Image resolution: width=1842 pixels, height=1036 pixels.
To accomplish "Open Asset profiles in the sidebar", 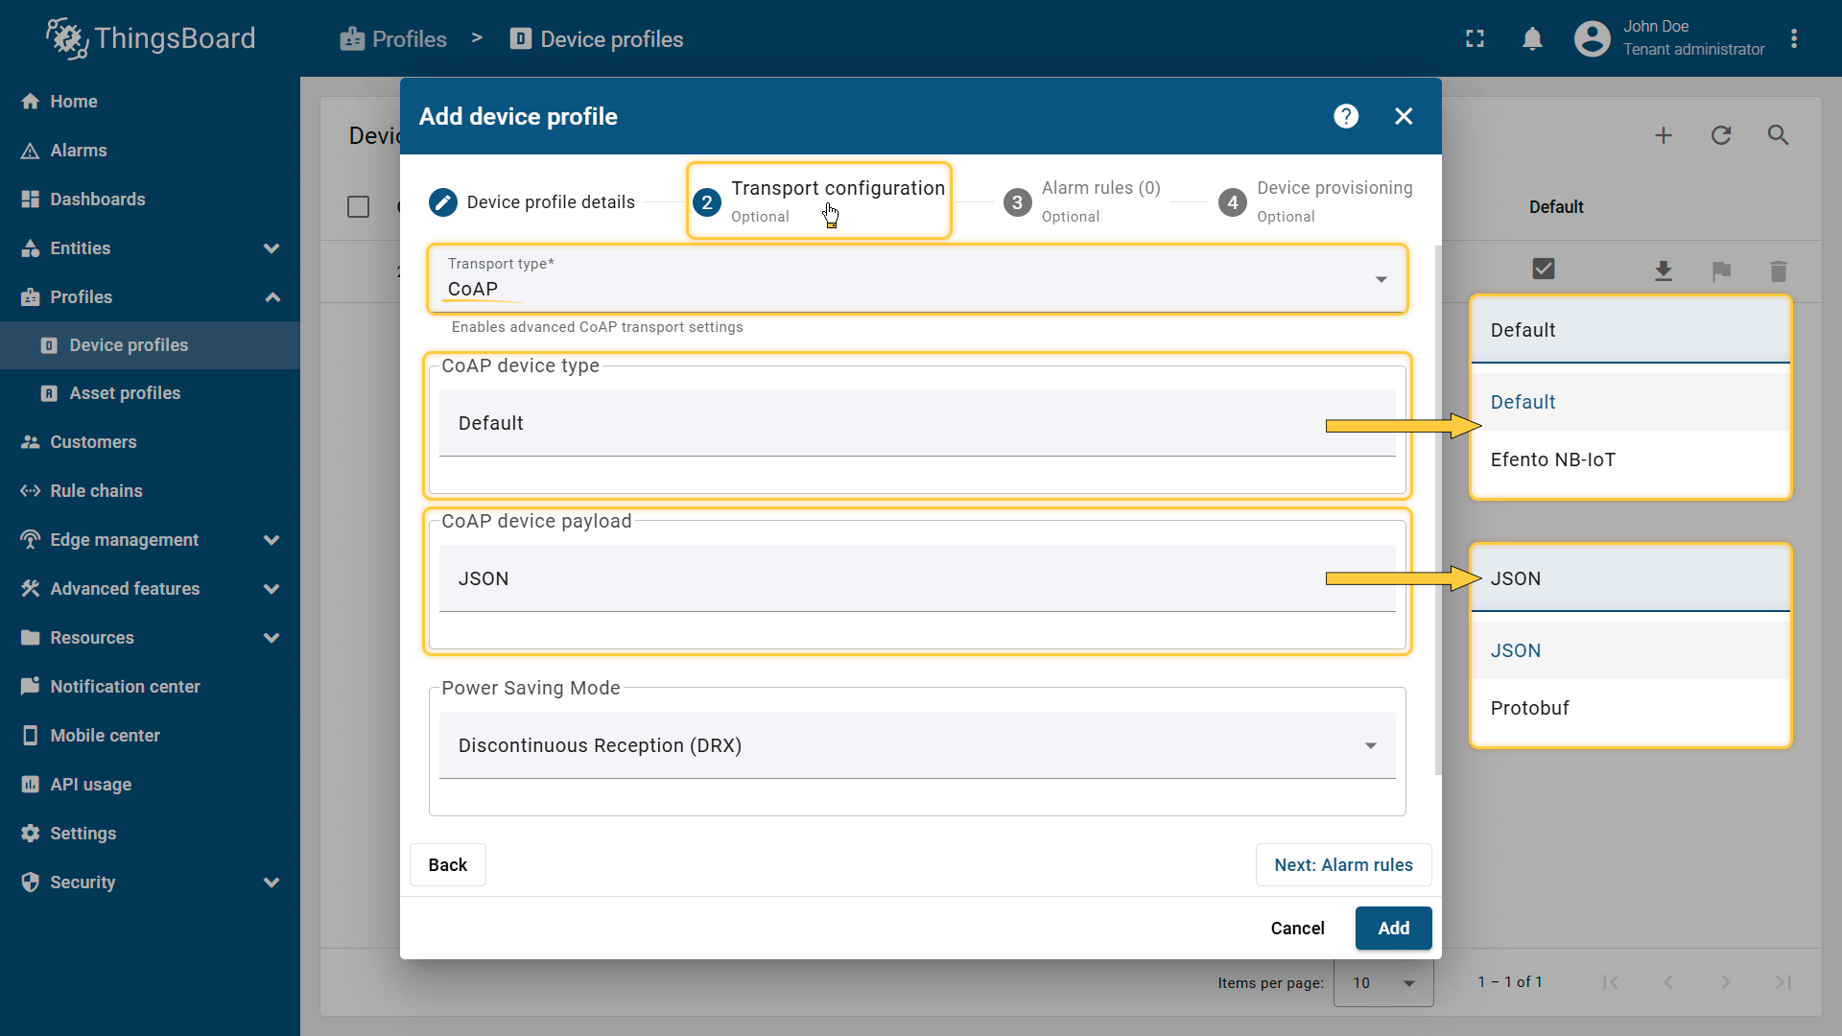I will [x=125, y=393].
